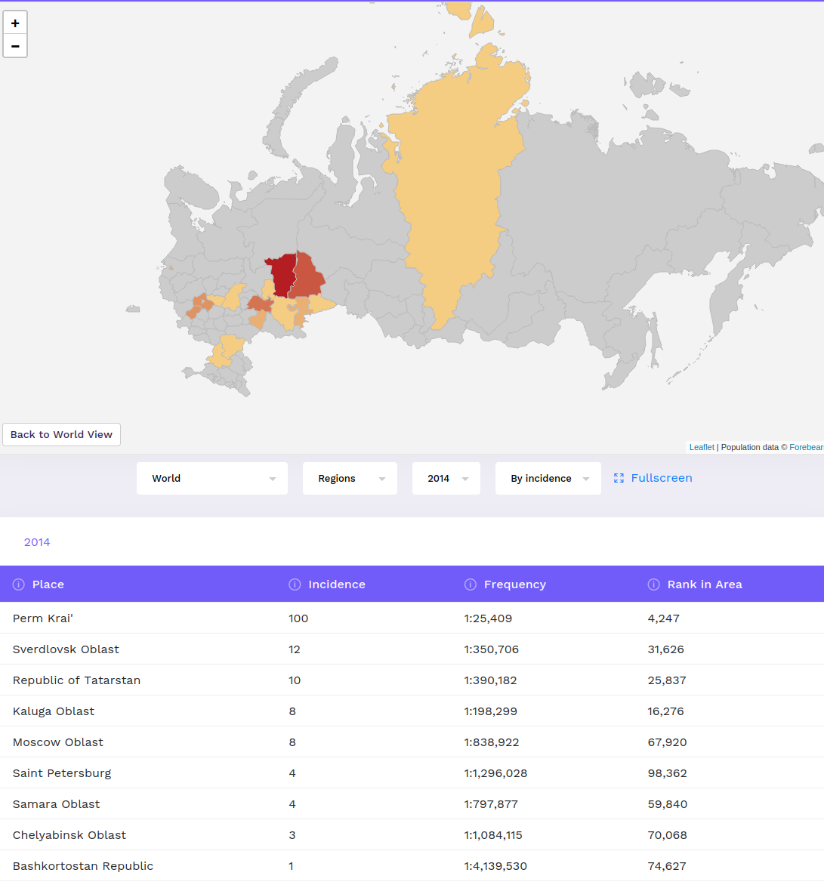This screenshot has height=885, width=824.
Task: Open the World area dropdown
Action: click(x=211, y=479)
